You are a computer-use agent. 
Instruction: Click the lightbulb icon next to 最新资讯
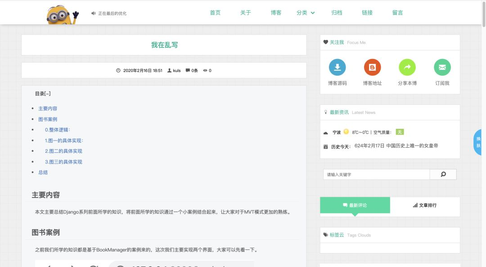pos(326,112)
